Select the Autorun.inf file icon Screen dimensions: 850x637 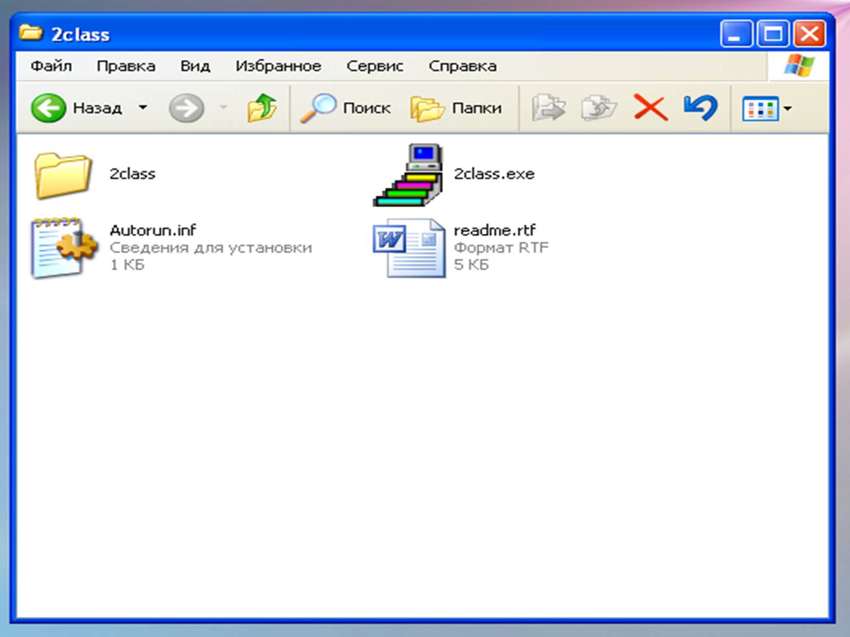[x=64, y=247]
